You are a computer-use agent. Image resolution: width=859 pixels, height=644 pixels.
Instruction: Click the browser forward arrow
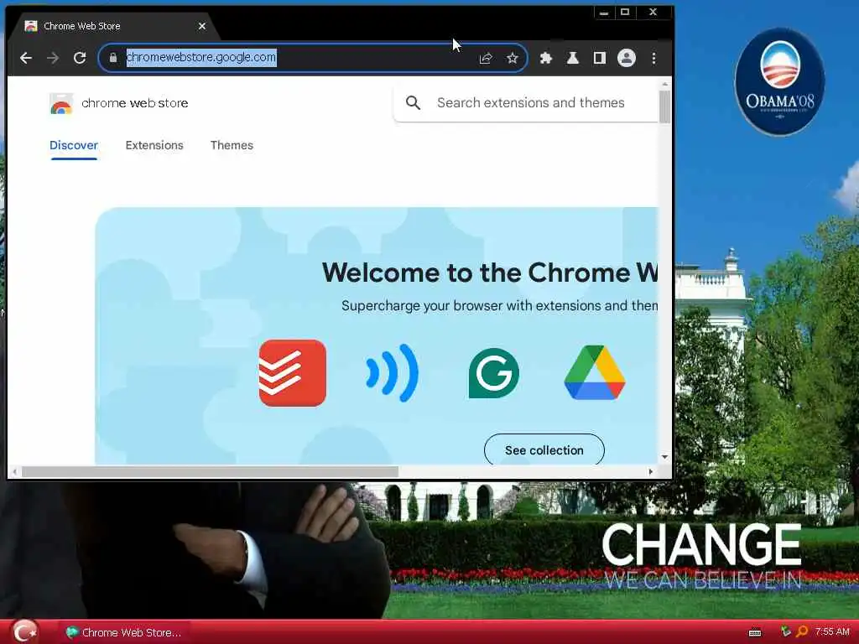[53, 58]
